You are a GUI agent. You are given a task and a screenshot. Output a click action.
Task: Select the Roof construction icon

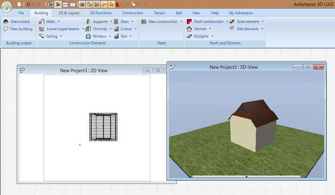[x=189, y=22]
